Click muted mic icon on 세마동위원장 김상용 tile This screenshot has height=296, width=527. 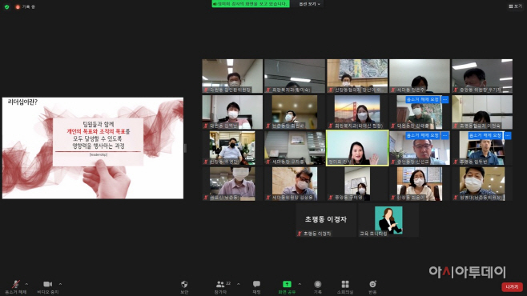tap(268, 198)
